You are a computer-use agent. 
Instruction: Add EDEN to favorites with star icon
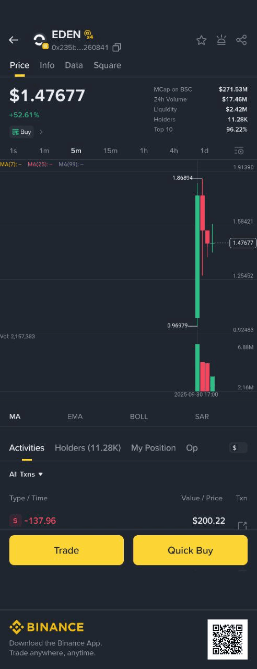pos(201,40)
